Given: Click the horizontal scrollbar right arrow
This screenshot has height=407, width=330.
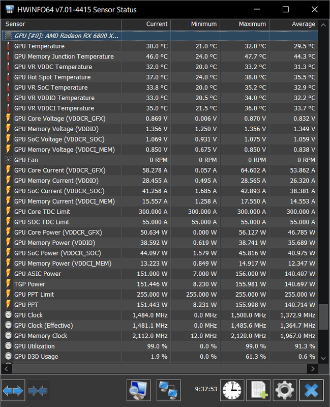Looking at the screenshot, I should [313, 368].
